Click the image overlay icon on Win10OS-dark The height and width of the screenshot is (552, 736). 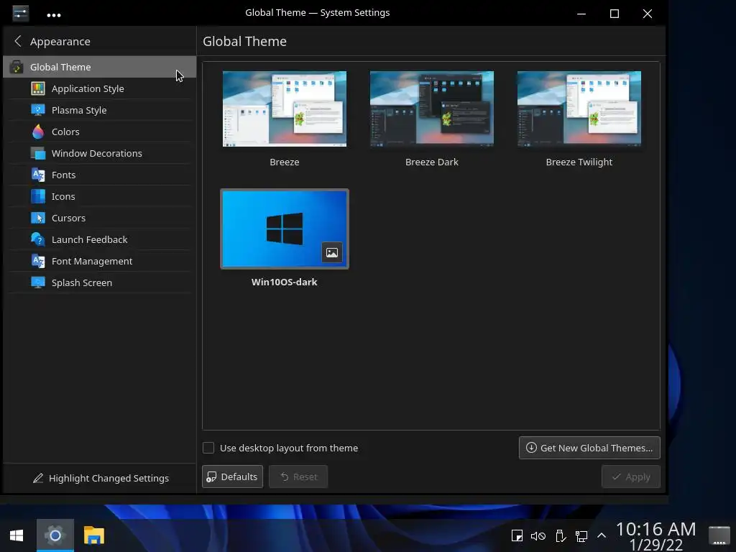pyautogui.click(x=332, y=252)
